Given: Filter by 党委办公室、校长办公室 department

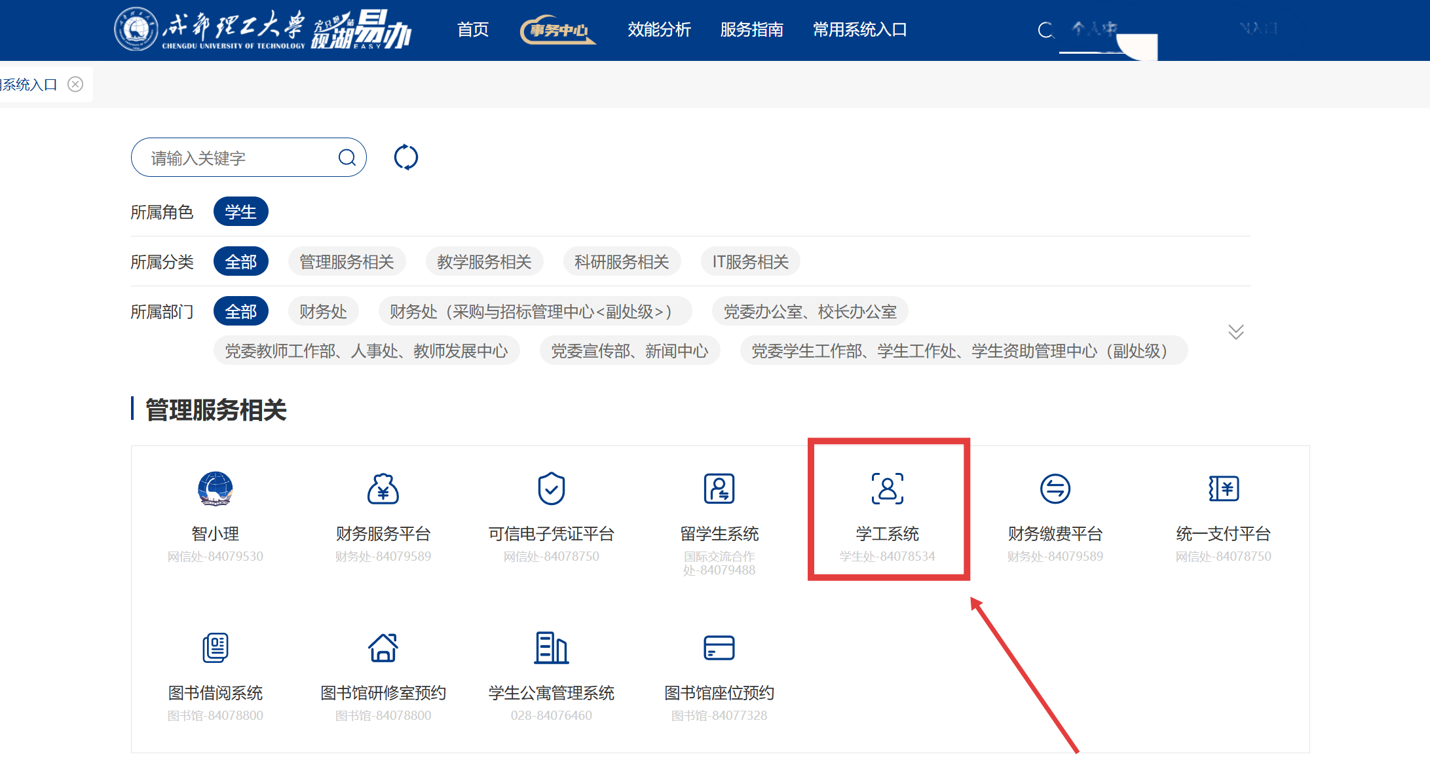Looking at the screenshot, I should tap(810, 311).
